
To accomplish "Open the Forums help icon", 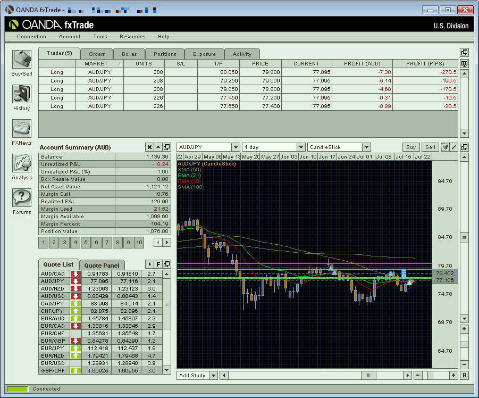I will [21, 198].
